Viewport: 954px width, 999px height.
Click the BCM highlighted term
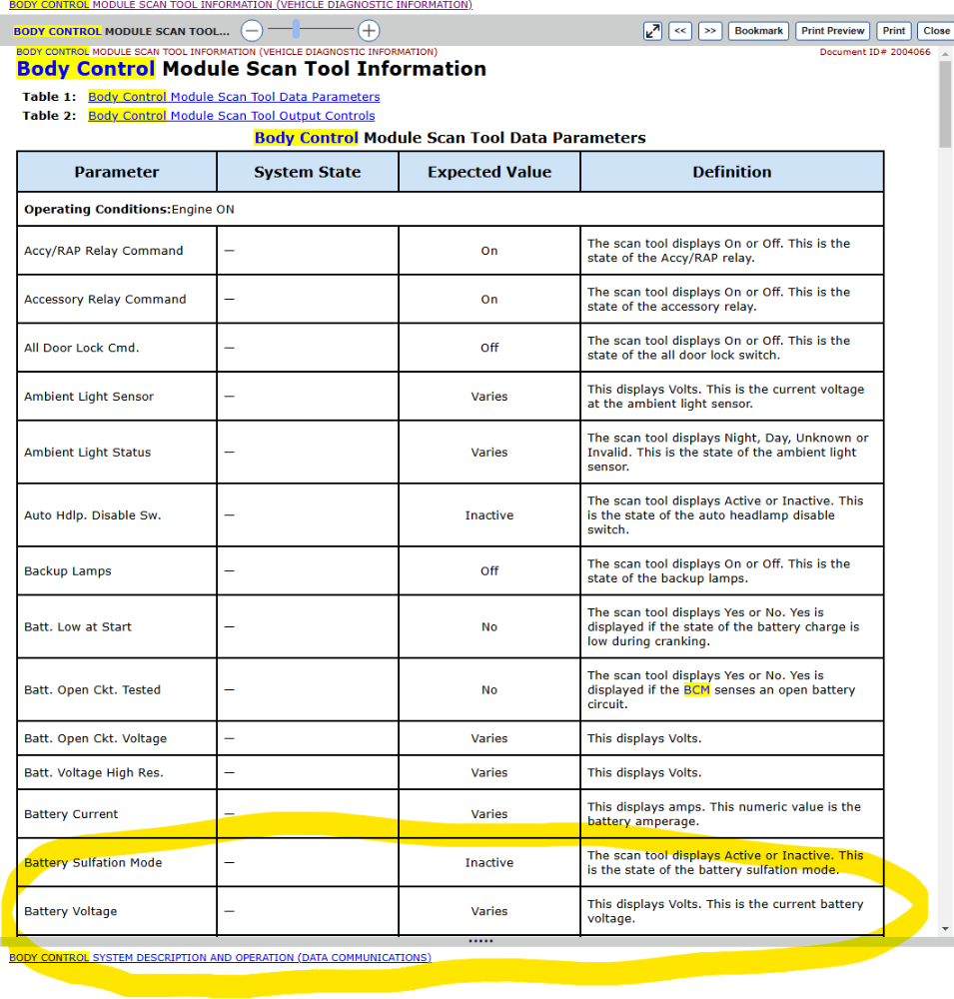(x=696, y=690)
